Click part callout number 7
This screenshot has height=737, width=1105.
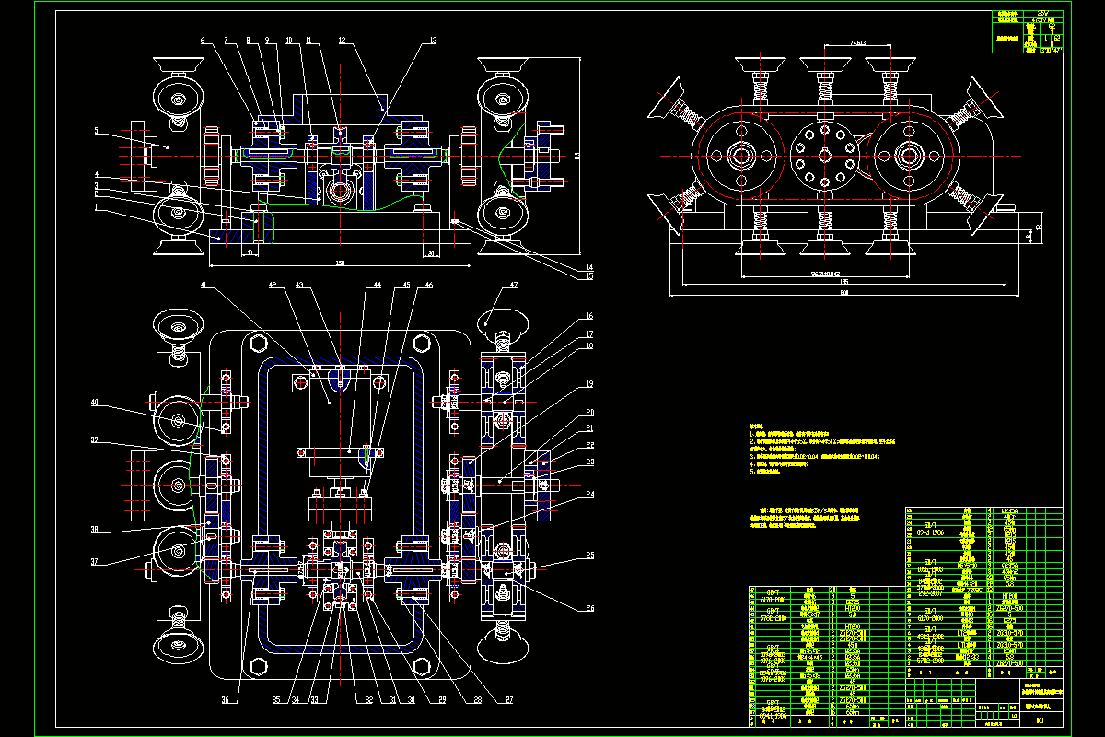coord(227,41)
